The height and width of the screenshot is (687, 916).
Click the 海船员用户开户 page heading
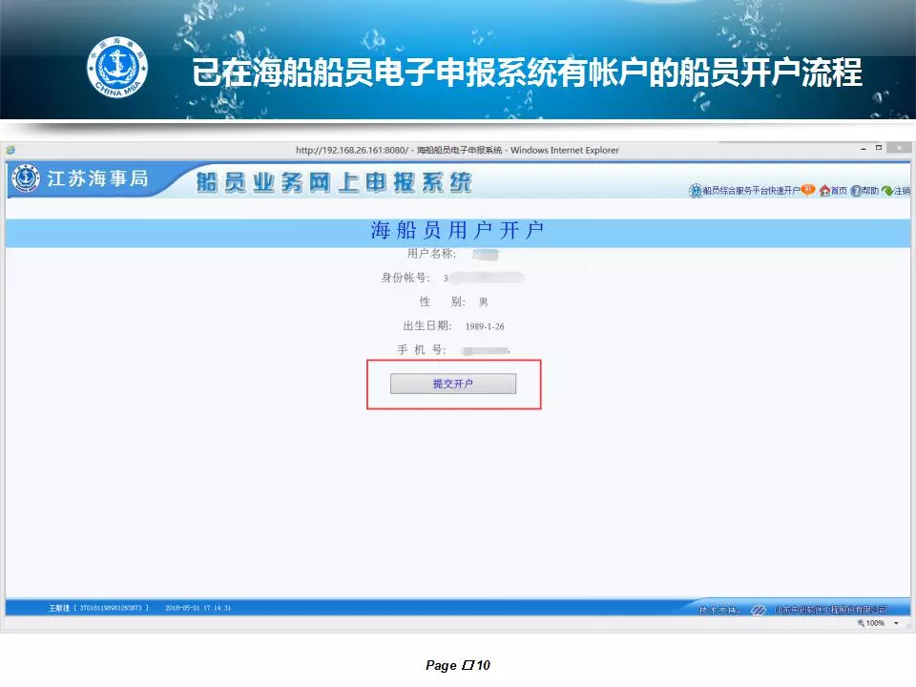tap(457, 231)
